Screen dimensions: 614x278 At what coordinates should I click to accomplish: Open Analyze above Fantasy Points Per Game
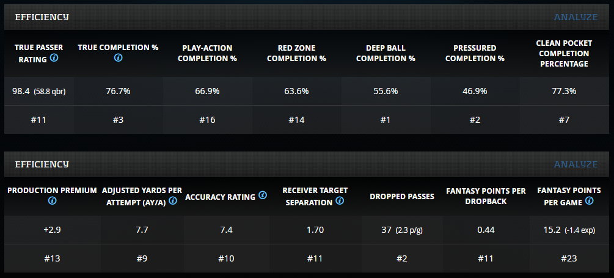click(576, 164)
